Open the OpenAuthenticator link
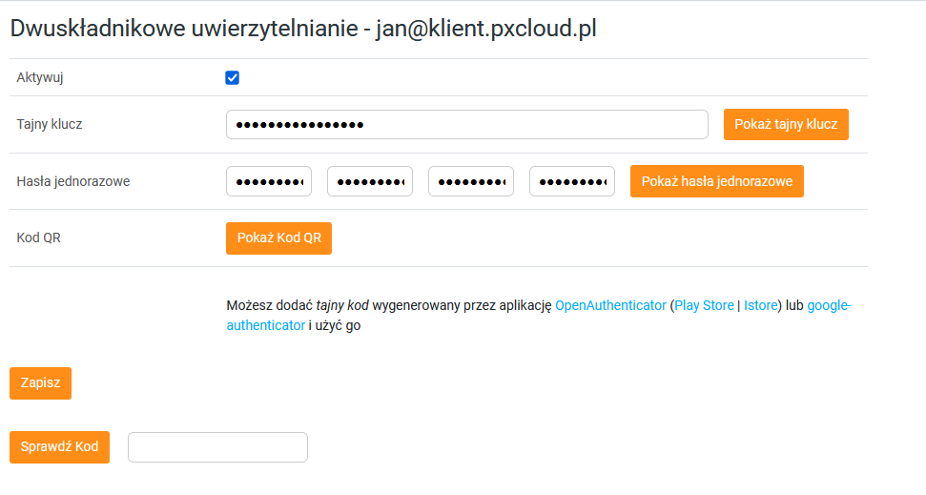Screen dimensions: 926x495 (610, 305)
